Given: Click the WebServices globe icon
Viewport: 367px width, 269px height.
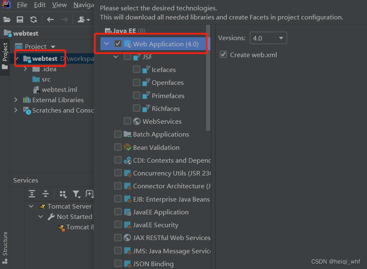Looking at the screenshot, I should pyautogui.click(x=137, y=121).
